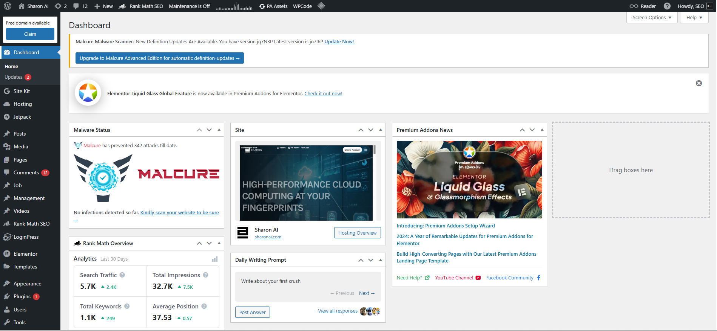Click the WordPress logo in admin bar
The image size is (717, 331).
tap(8, 6)
